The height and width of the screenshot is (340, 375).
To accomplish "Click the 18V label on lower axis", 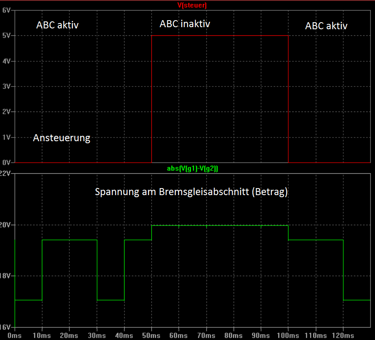I will click(x=5, y=276).
